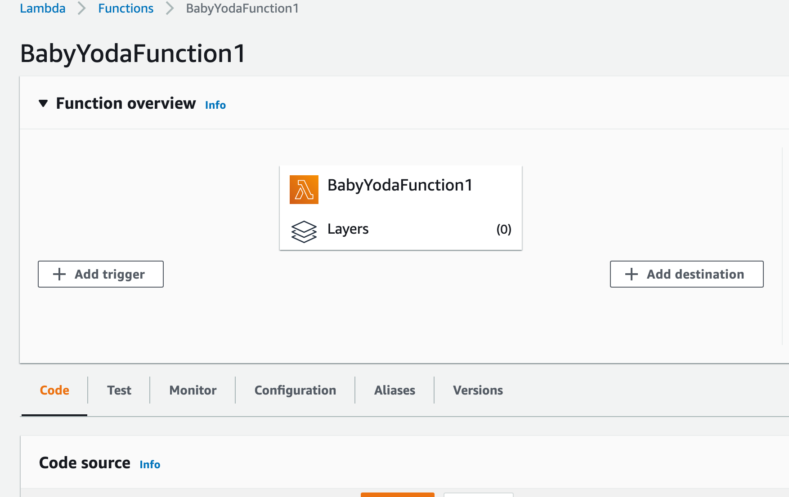
Task: Click the BabyYodaFunction1 breadcrumb text
Action: [x=242, y=8]
